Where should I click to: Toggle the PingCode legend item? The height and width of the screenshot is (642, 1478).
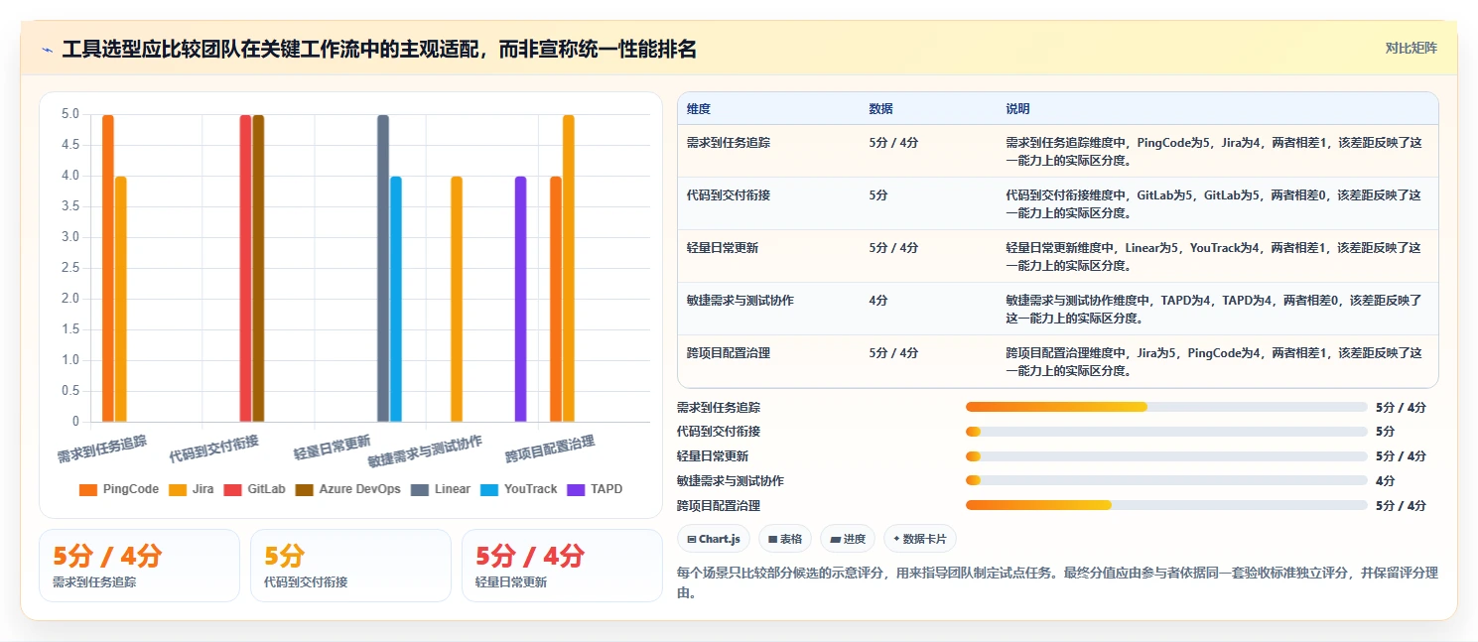(119, 489)
